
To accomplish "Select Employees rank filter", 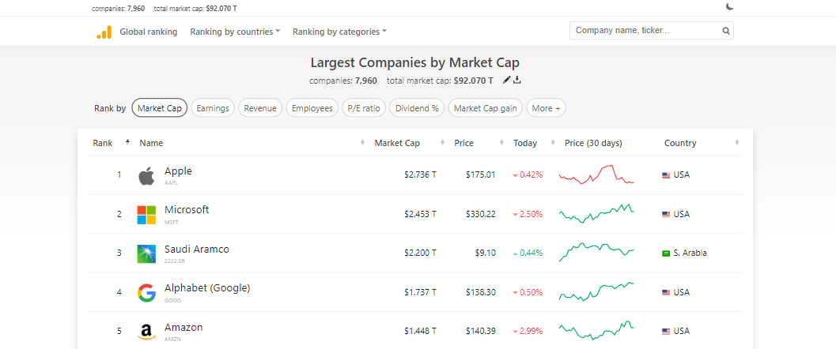I will [x=312, y=108].
